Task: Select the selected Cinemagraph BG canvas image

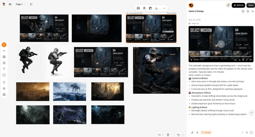Action: click(x=151, y=29)
